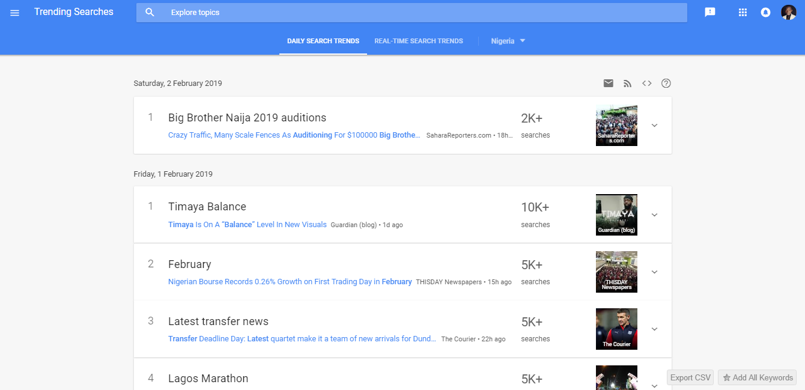Open the RSS feed icon

(x=628, y=84)
